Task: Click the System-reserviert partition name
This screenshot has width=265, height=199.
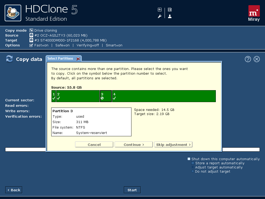Action: (91, 133)
